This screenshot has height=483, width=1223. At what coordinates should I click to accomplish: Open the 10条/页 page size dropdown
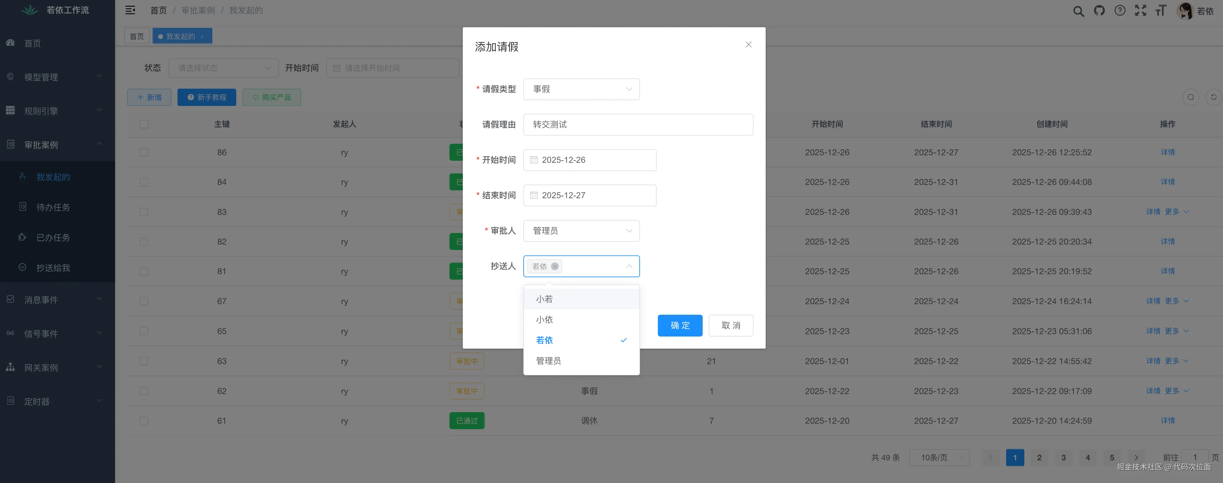(939, 457)
